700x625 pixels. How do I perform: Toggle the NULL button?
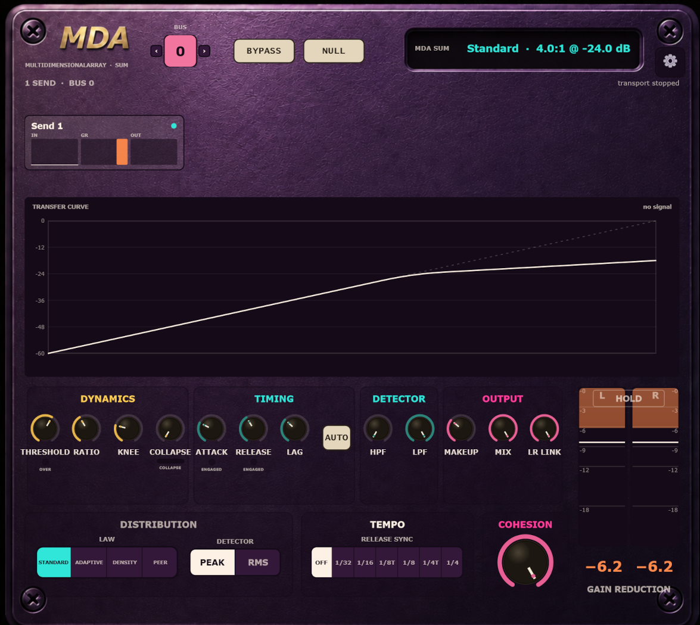[x=334, y=51]
